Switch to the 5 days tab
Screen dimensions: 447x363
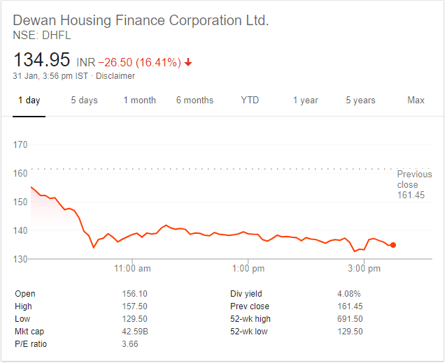(84, 101)
